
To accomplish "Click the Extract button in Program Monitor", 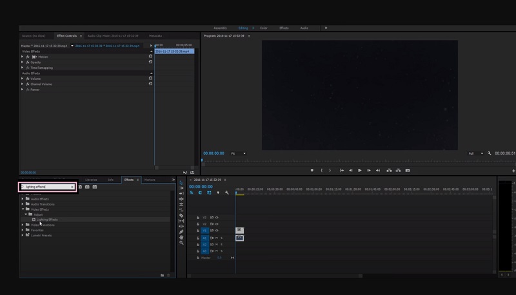I will coord(398,171).
